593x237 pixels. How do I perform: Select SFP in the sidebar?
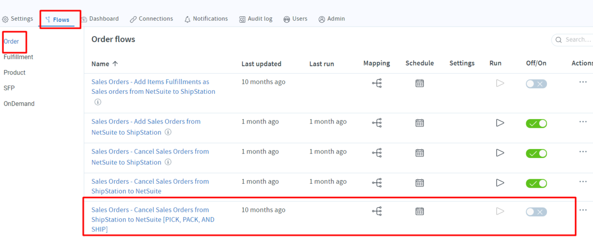(x=9, y=88)
